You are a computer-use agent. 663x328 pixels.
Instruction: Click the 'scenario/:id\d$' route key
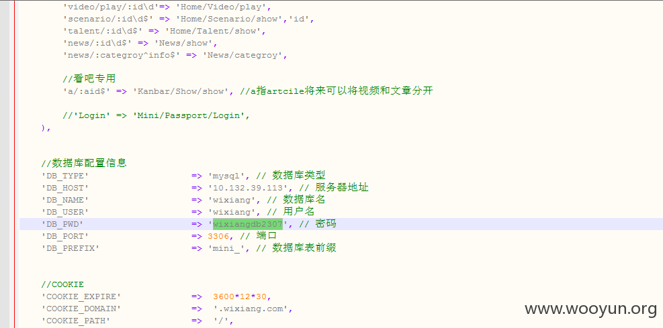point(107,19)
